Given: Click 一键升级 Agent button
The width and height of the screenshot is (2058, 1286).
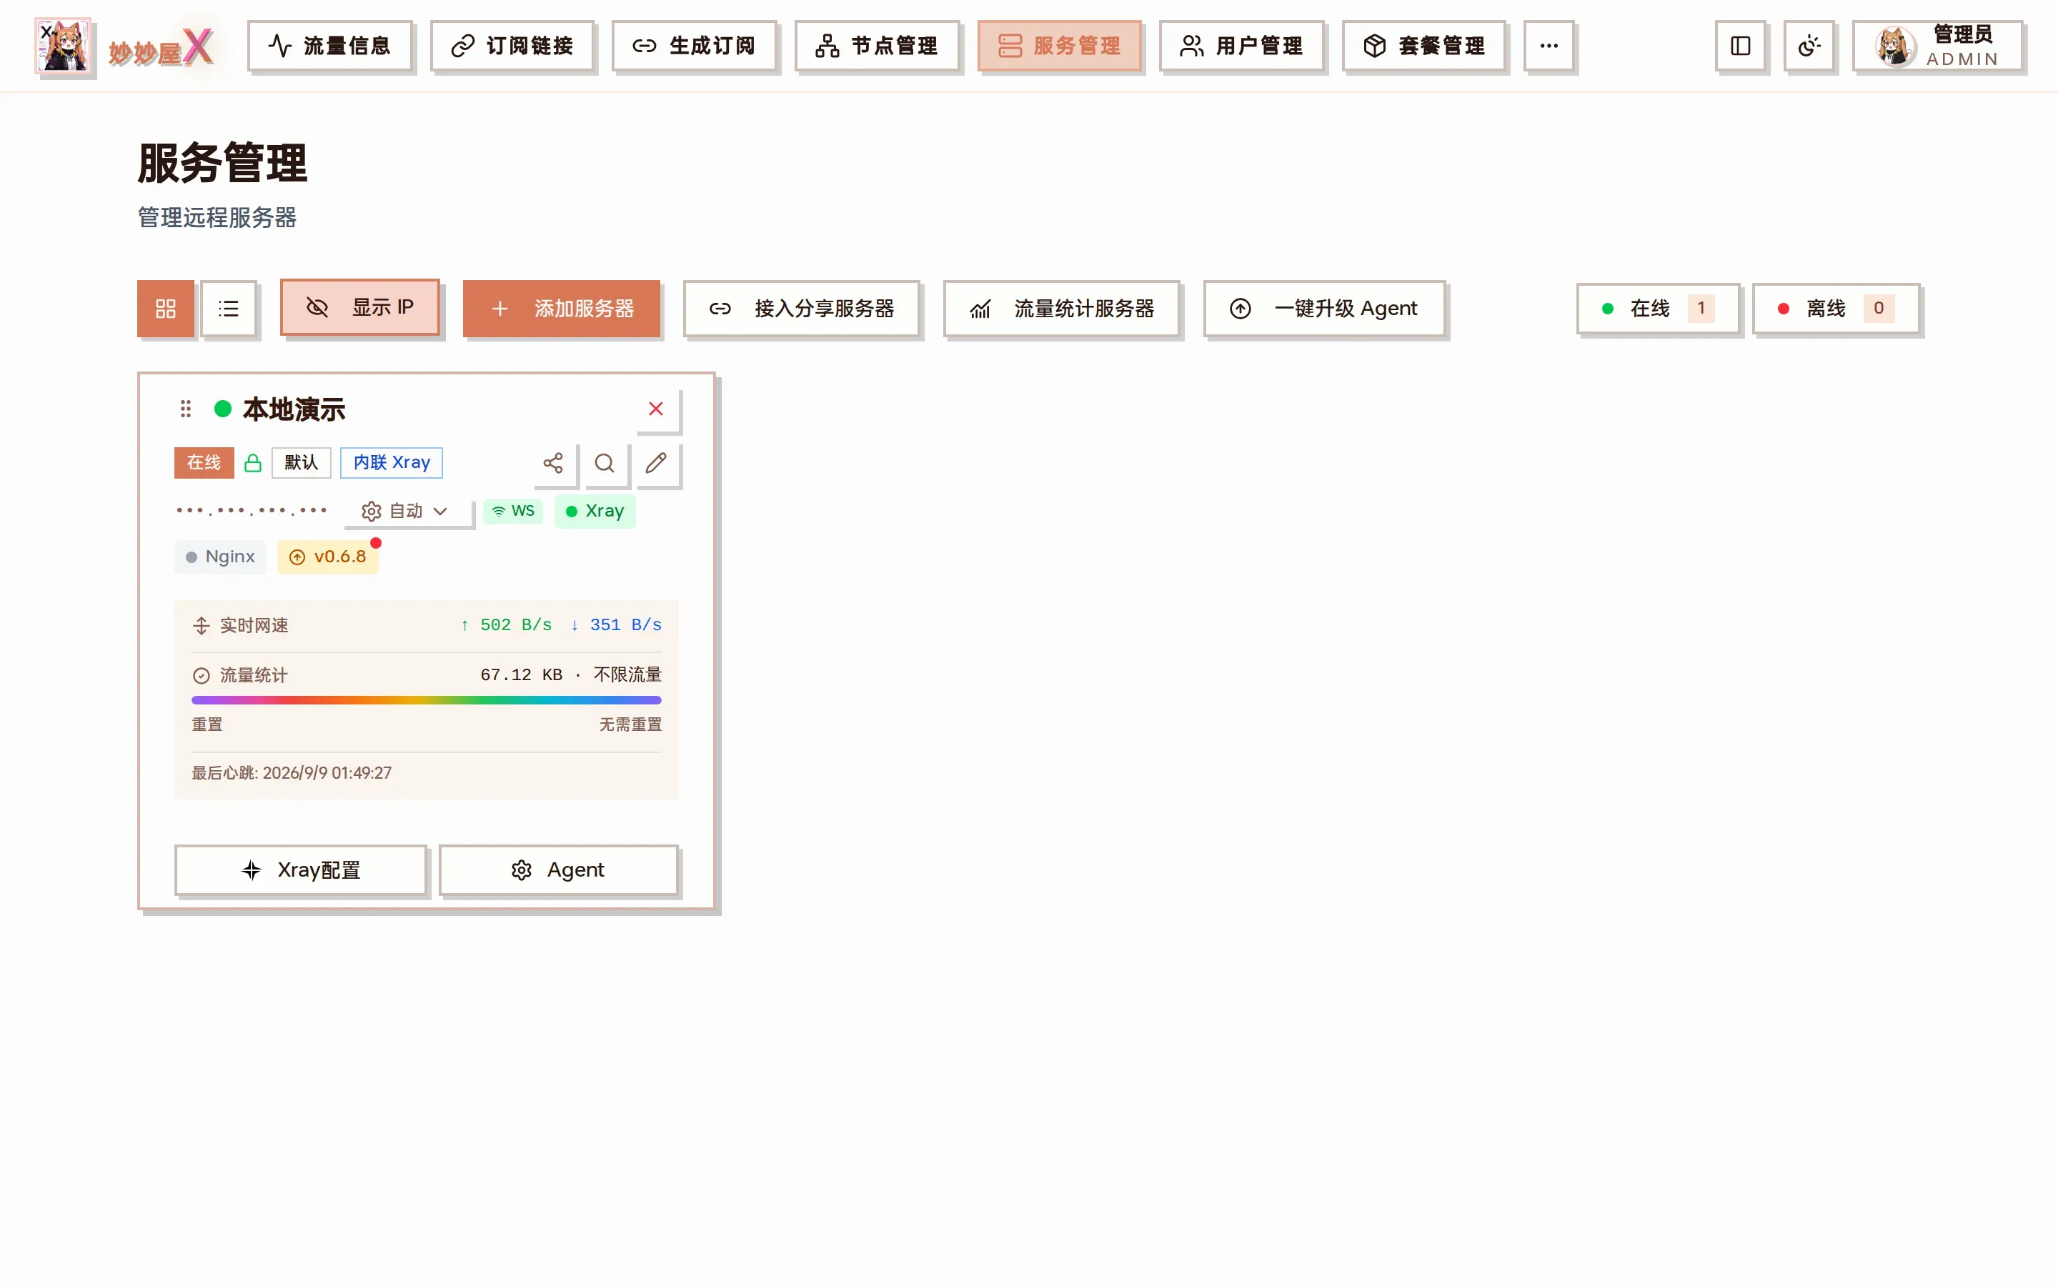Looking at the screenshot, I should pos(1324,309).
